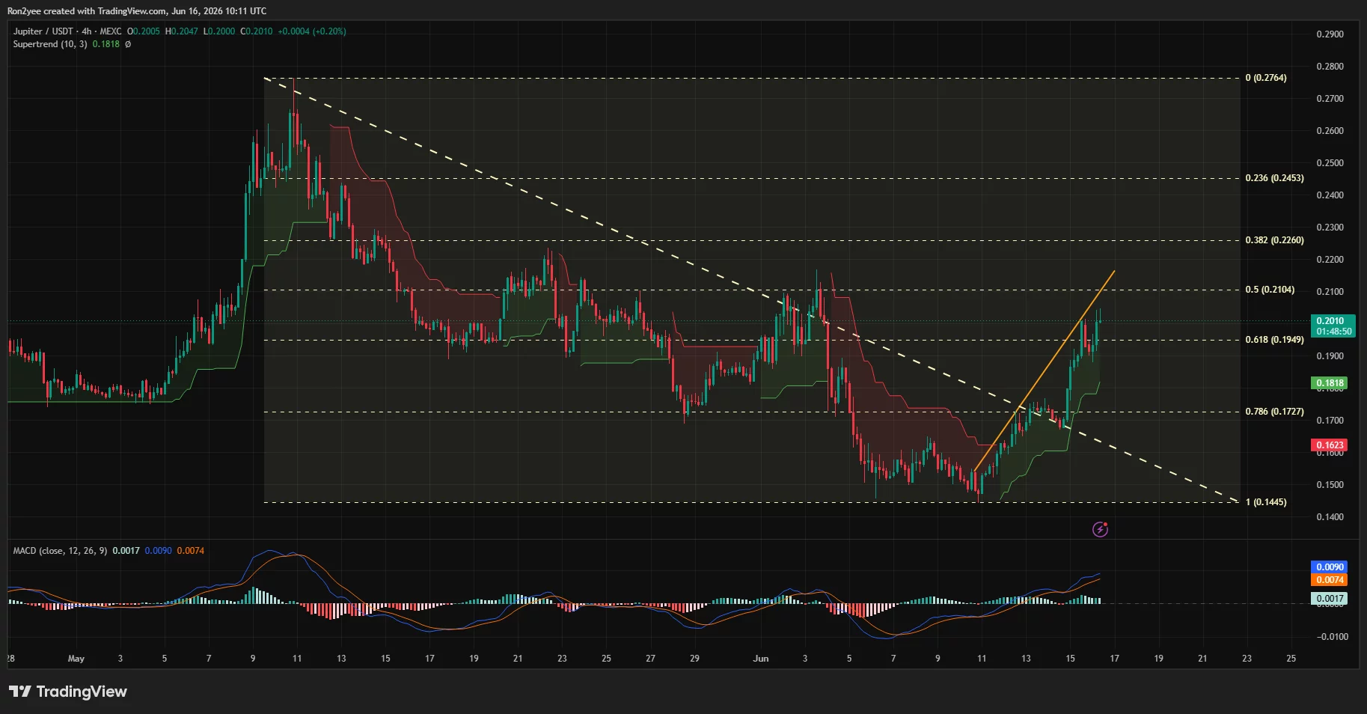Select Fibonacci level label 0 (0.2764)

[1266, 78]
